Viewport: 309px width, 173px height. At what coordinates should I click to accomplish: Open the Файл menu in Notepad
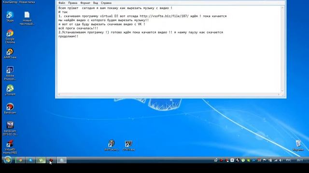[x=62, y=3]
